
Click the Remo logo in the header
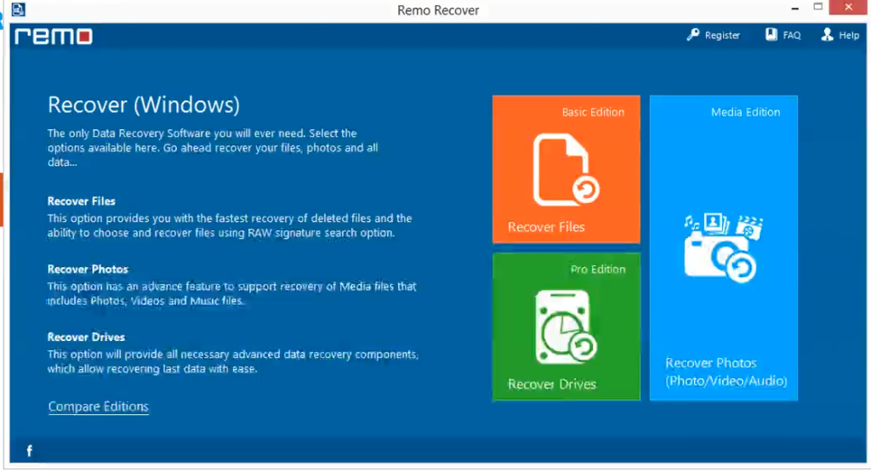click(53, 37)
